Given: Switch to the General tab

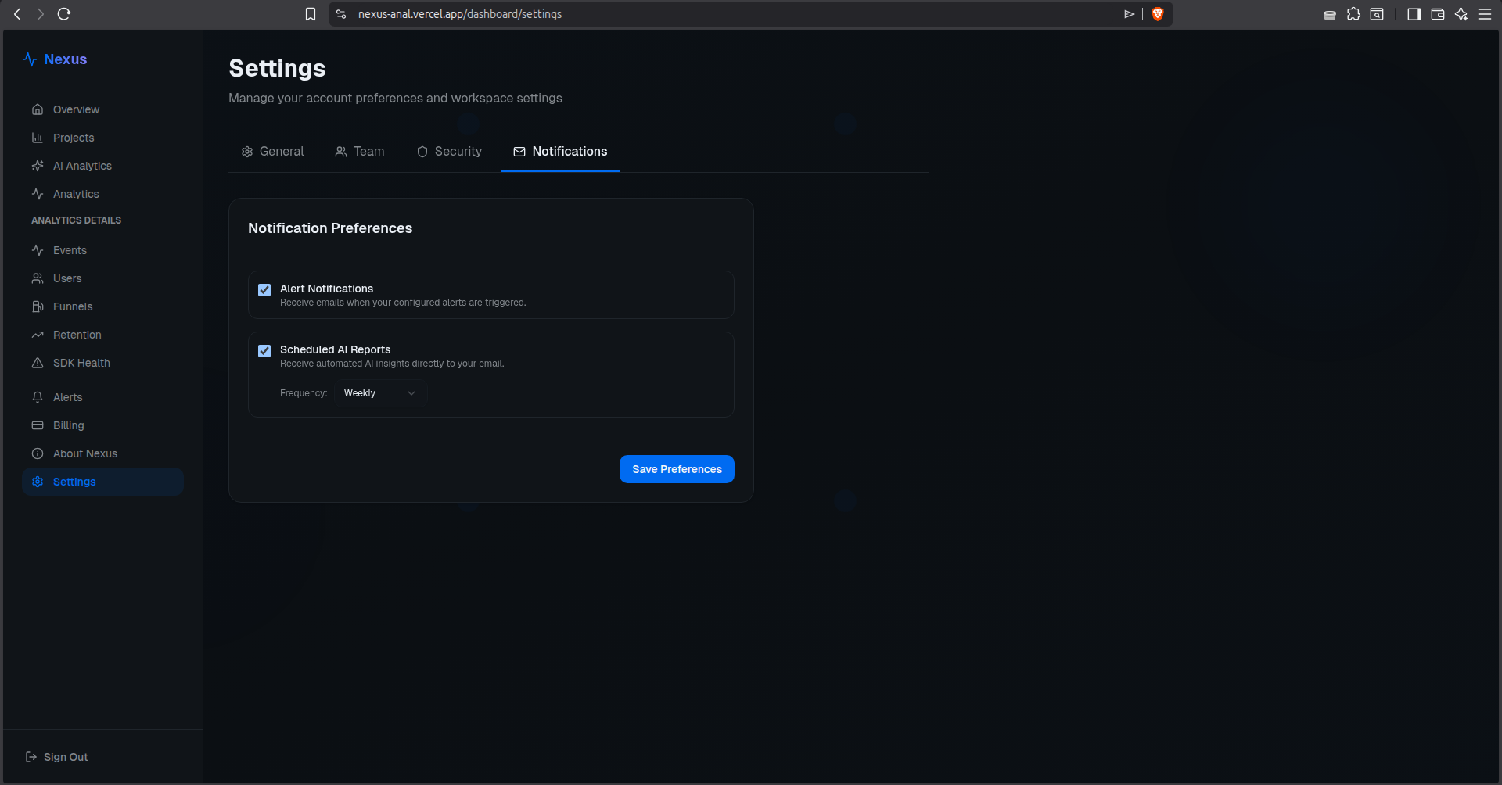Looking at the screenshot, I should click(272, 152).
